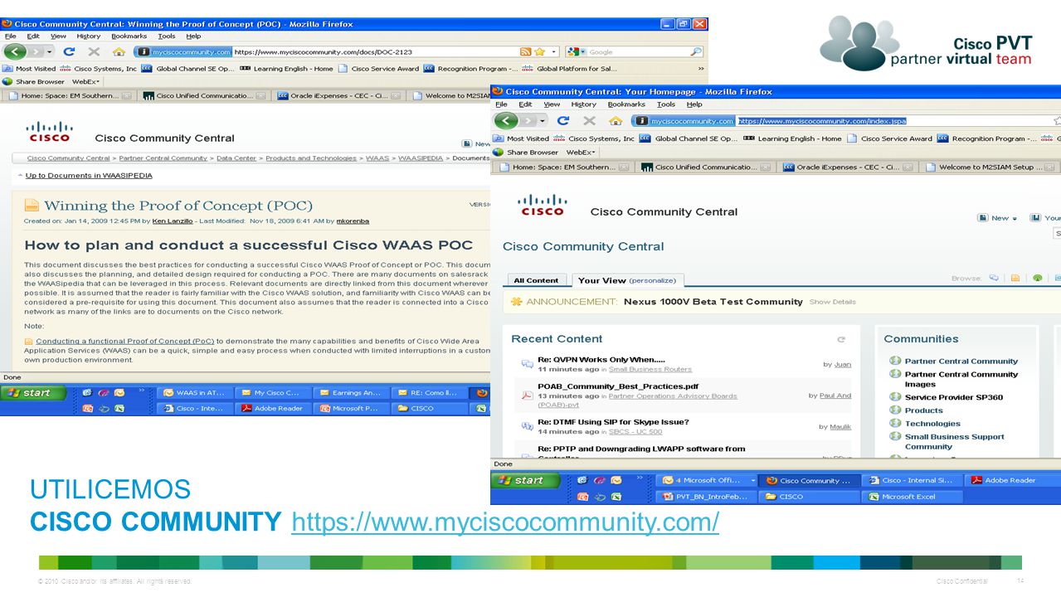Viewport: 1061px width, 597px height.
Task: Click mkorenba last-modified author link
Action: 352,221
